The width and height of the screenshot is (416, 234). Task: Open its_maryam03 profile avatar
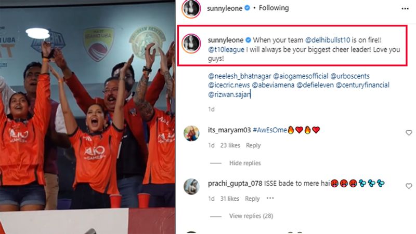pyautogui.click(x=191, y=133)
